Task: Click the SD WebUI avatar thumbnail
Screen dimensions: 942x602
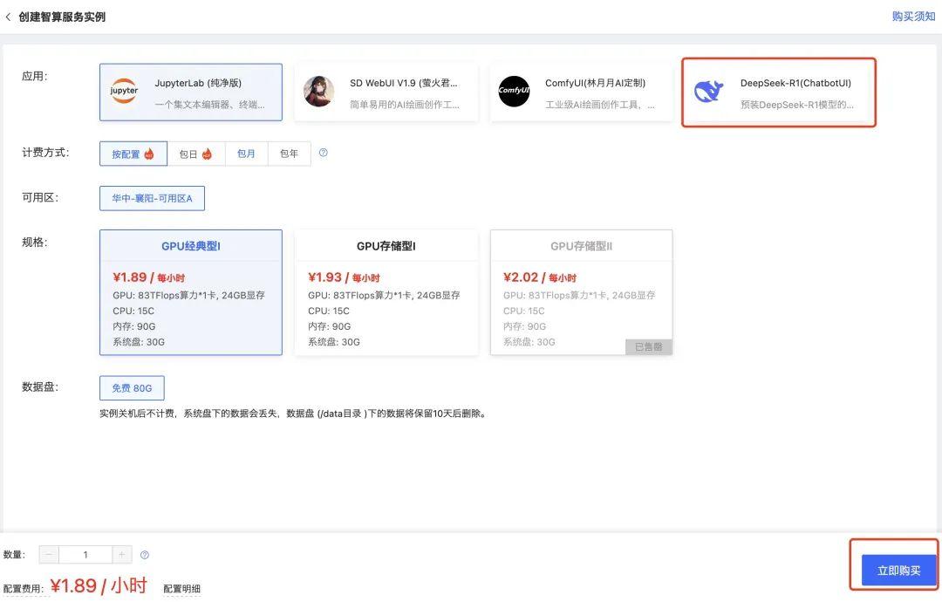Action: point(319,92)
